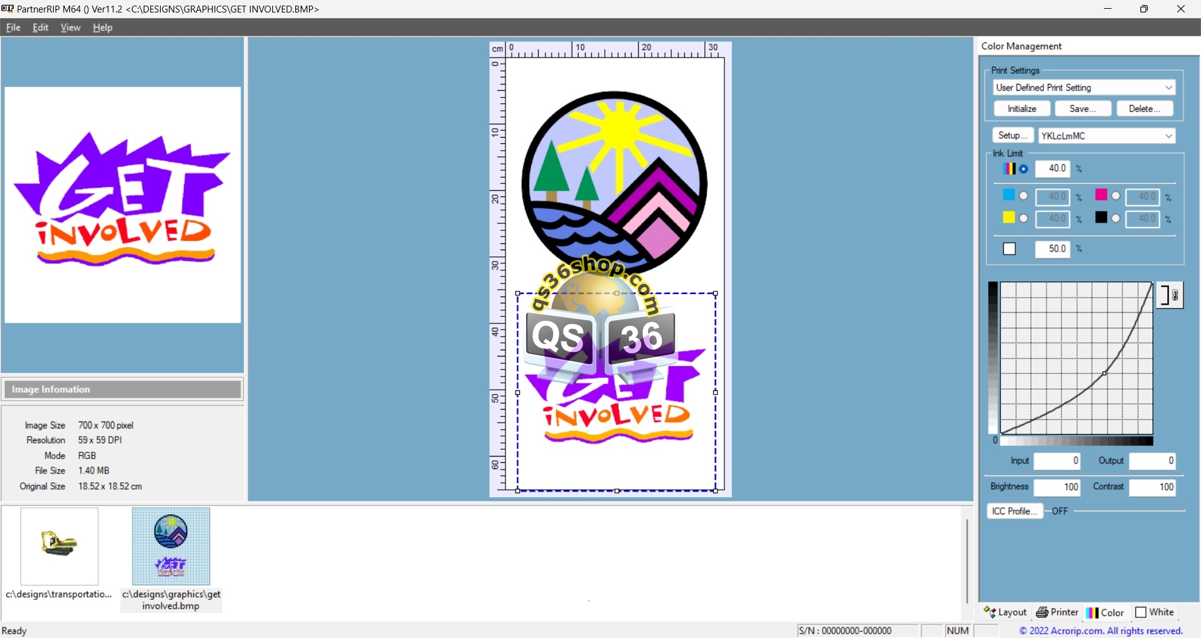Viewport: 1201px width, 638px height.
Task: Click the ICC Profile button
Action: [x=1014, y=511]
